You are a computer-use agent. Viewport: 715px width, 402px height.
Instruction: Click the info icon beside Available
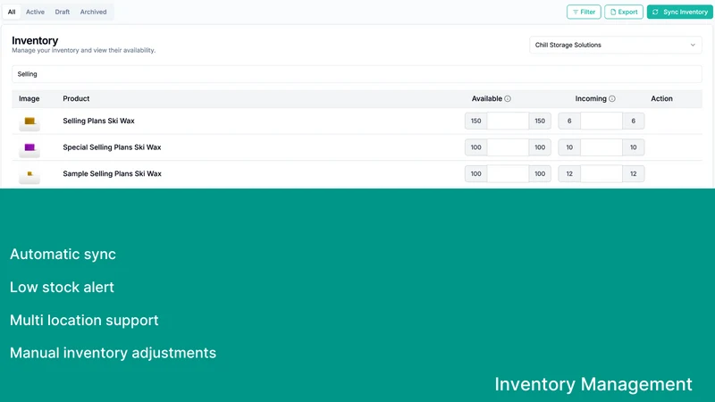(508, 98)
